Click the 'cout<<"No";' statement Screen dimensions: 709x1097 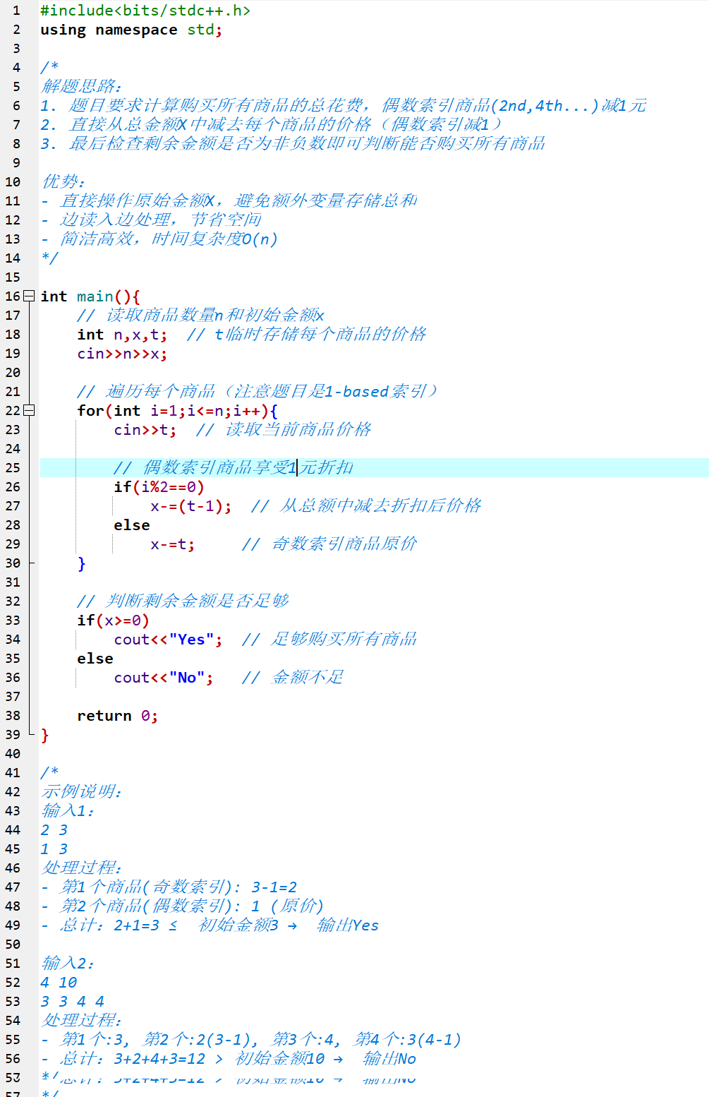tap(164, 678)
